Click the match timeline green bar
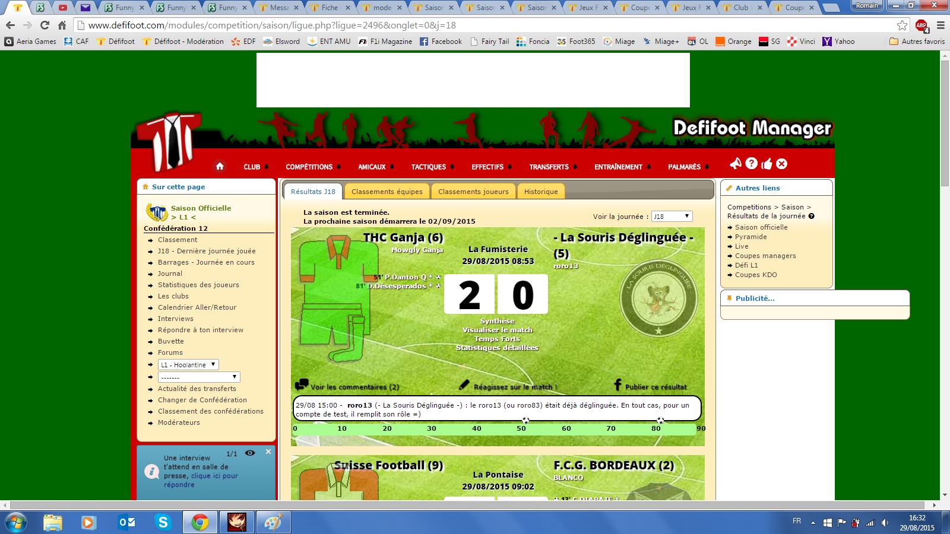This screenshot has width=950, height=534. [494, 429]
